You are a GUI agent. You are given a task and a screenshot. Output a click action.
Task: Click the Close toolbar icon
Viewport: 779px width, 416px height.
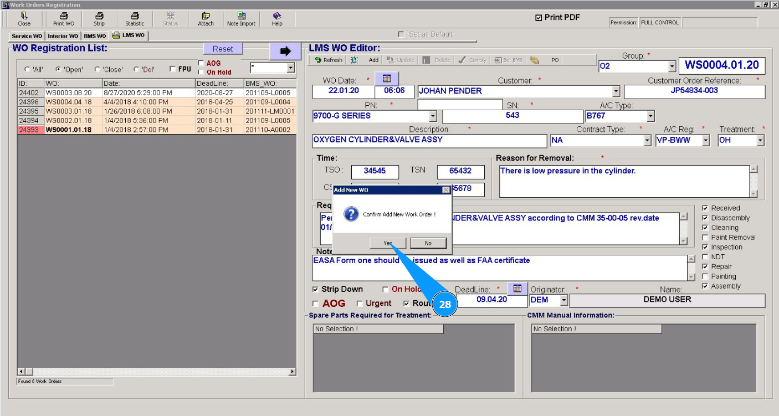pos(24,19)
